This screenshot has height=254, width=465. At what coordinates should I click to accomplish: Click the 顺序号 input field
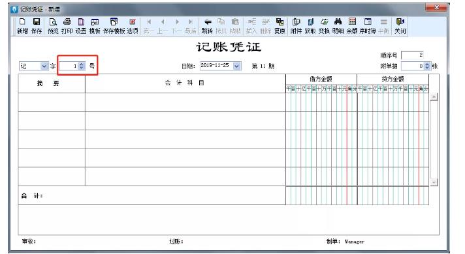(412, 55)
